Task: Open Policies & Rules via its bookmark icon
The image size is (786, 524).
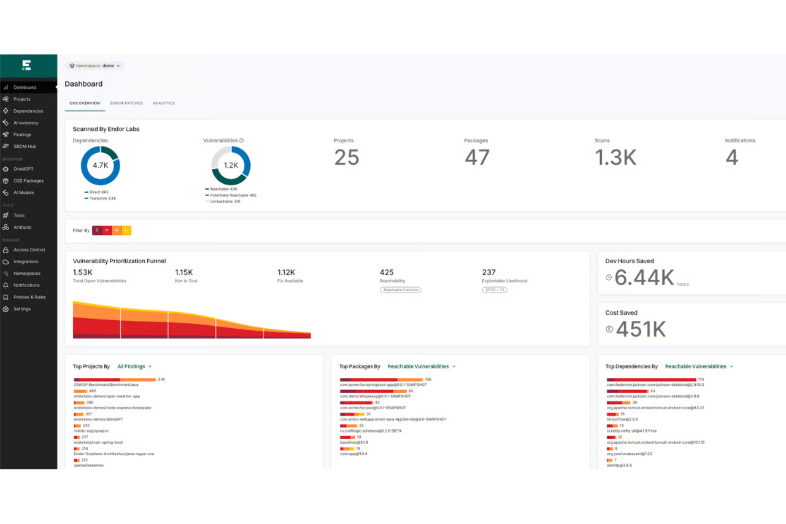Action: point(6,297)
